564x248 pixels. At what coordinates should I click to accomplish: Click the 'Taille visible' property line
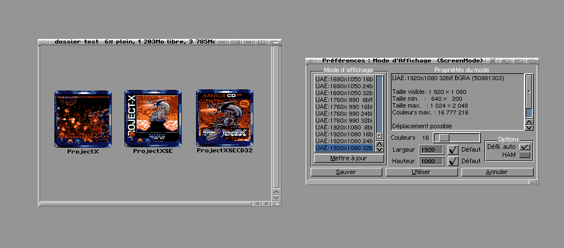tap(429, 92)
